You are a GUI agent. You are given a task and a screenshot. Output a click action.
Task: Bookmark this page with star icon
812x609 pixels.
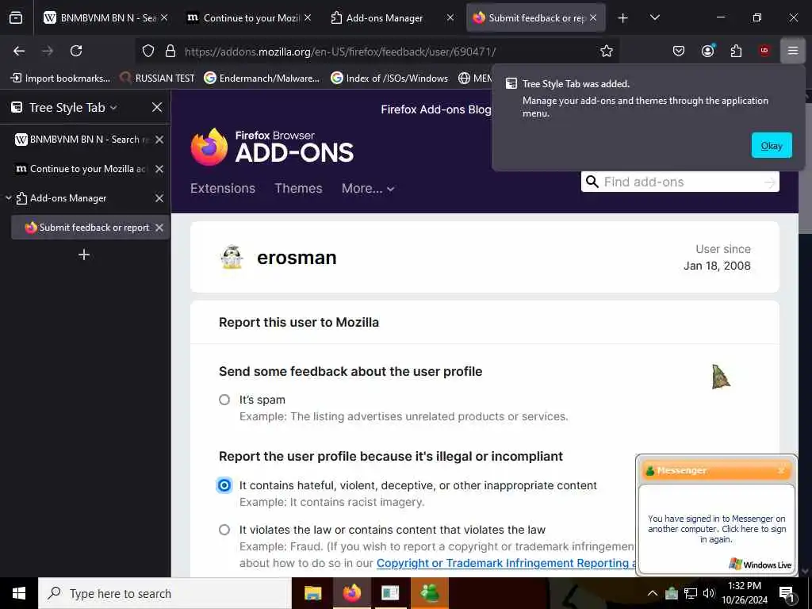(x=607, y=51)
